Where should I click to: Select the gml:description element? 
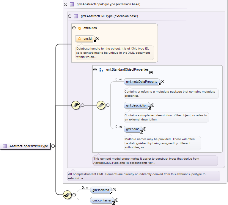(137, 106)
